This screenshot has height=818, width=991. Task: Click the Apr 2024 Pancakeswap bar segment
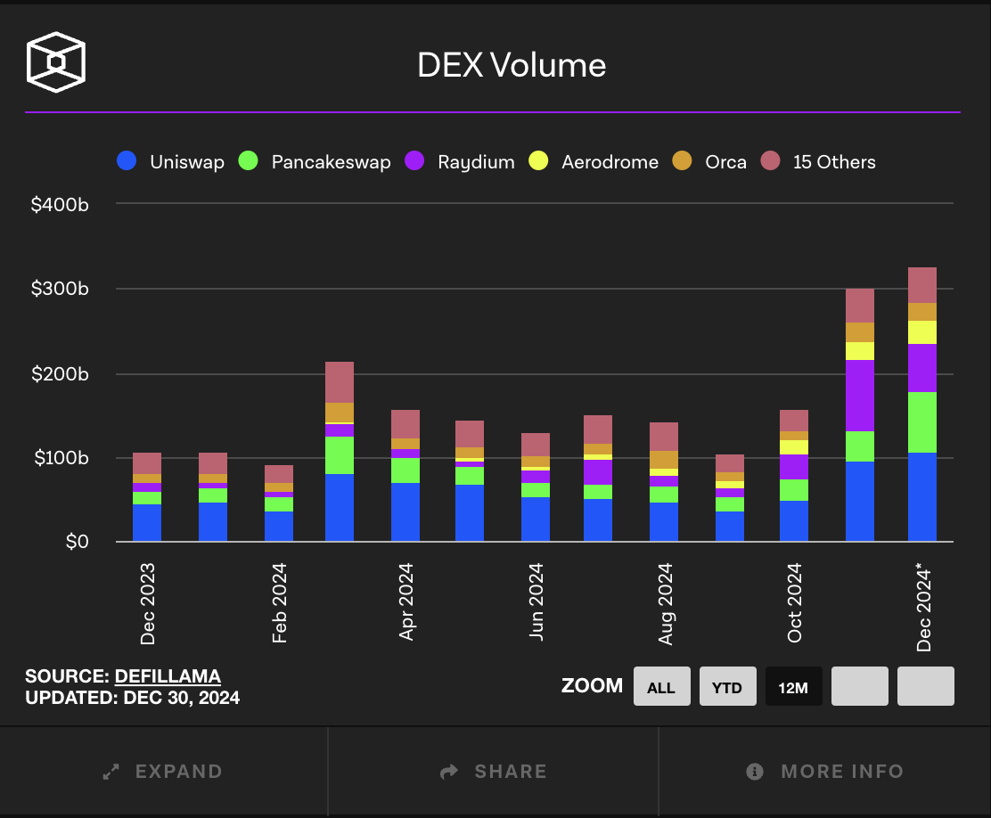point(405,471)
